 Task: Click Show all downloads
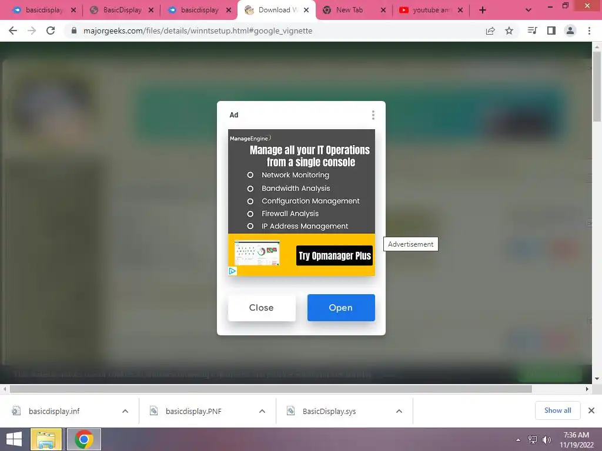tap(557, 410)
